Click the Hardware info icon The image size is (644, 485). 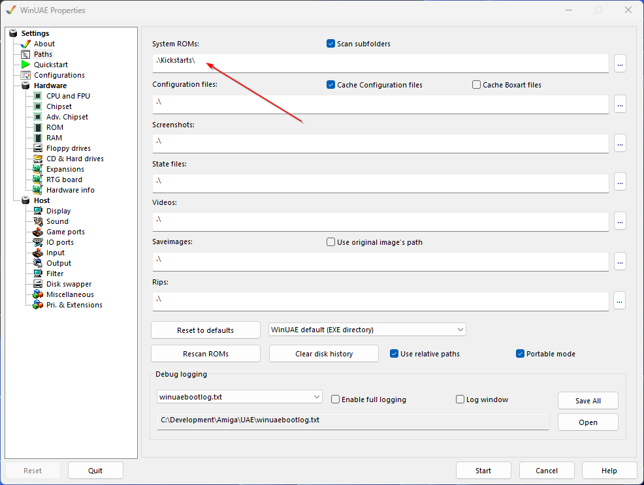point(38,190)
